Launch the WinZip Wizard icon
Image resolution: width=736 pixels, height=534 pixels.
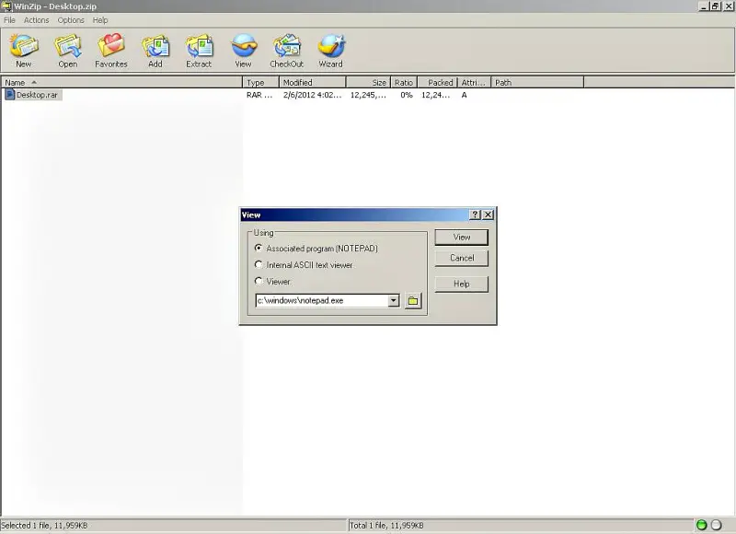coord(330,46)
